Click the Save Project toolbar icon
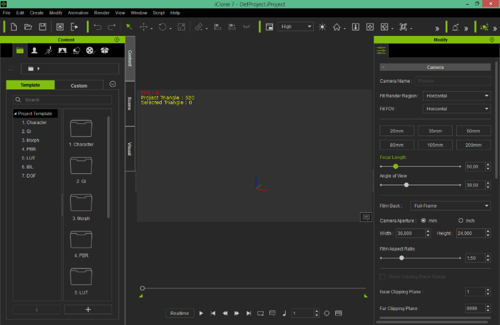Screen dimensions: 500x325 click(x=43, y=27)
